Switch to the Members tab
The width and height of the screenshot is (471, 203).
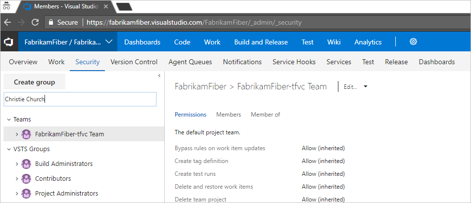(229, 115)
